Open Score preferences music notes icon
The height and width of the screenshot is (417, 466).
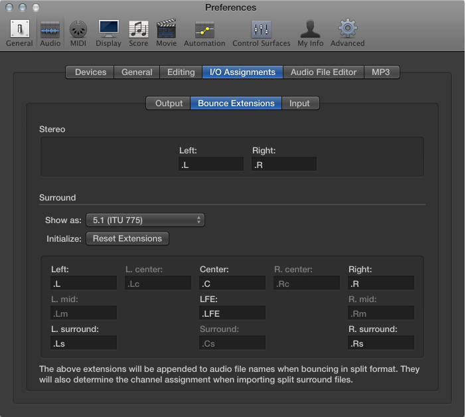coord(139,29)
